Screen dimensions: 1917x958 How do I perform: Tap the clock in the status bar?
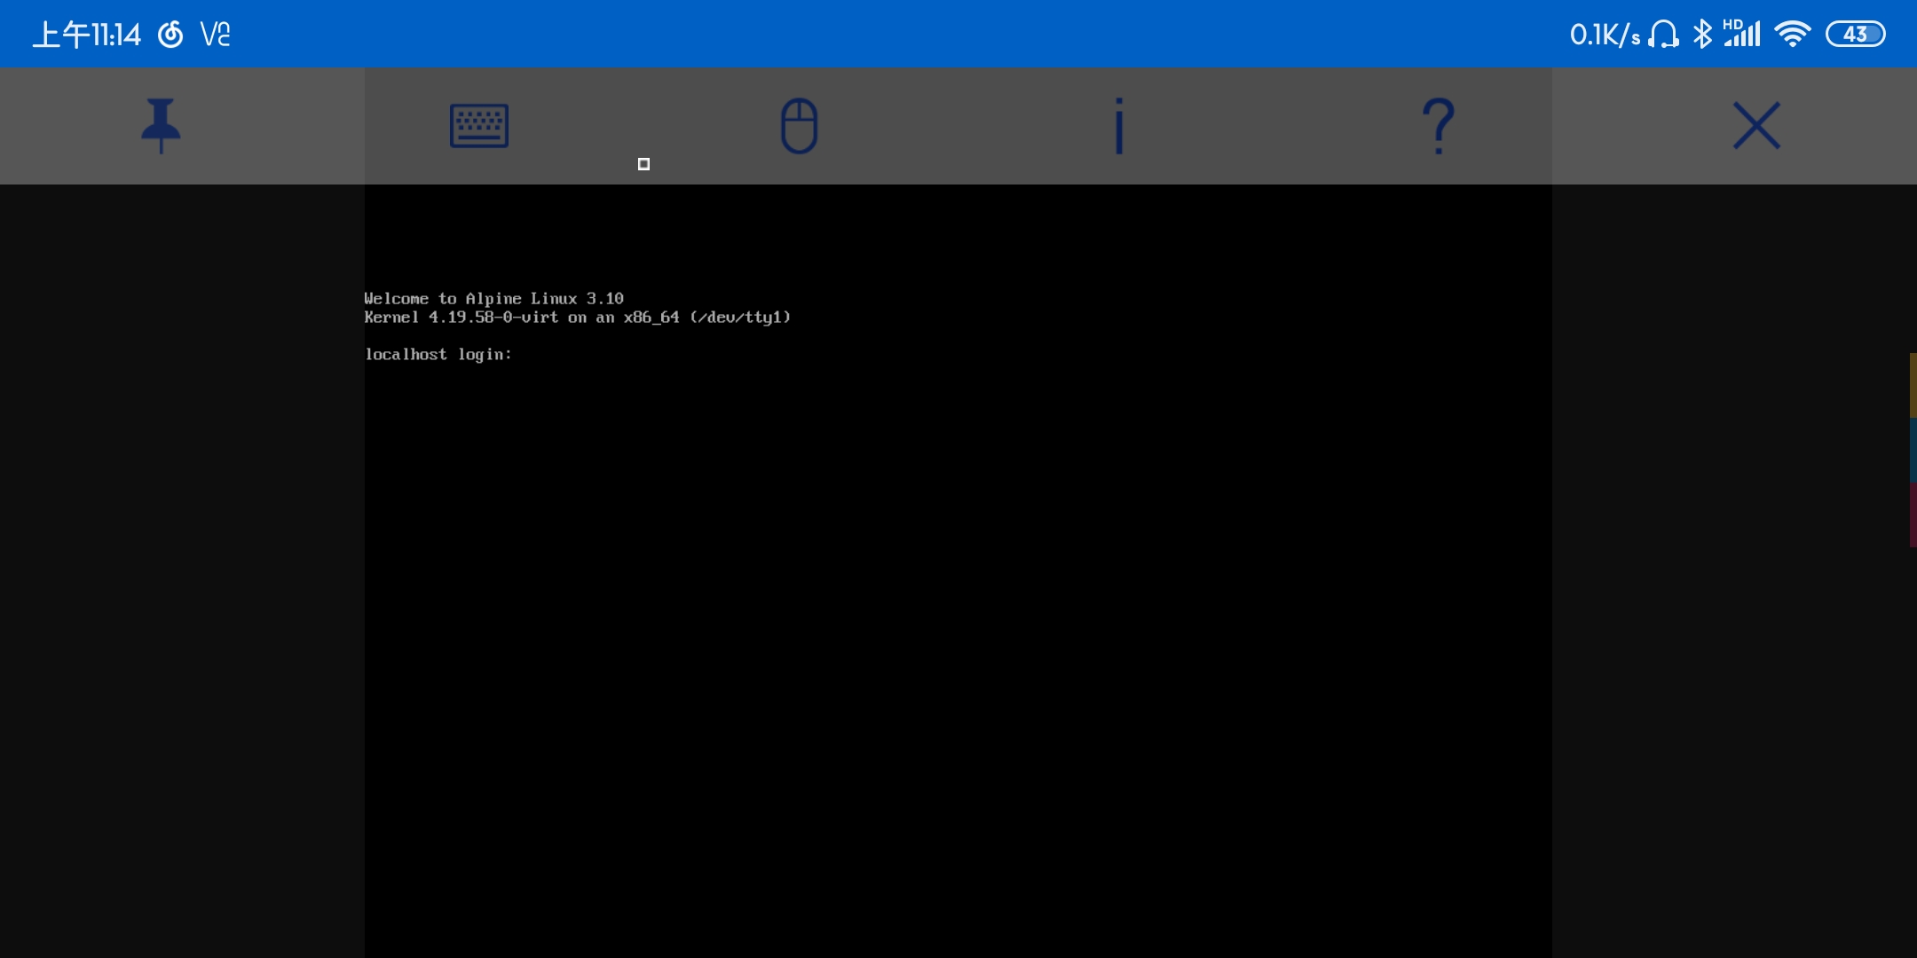click(87, 35)
